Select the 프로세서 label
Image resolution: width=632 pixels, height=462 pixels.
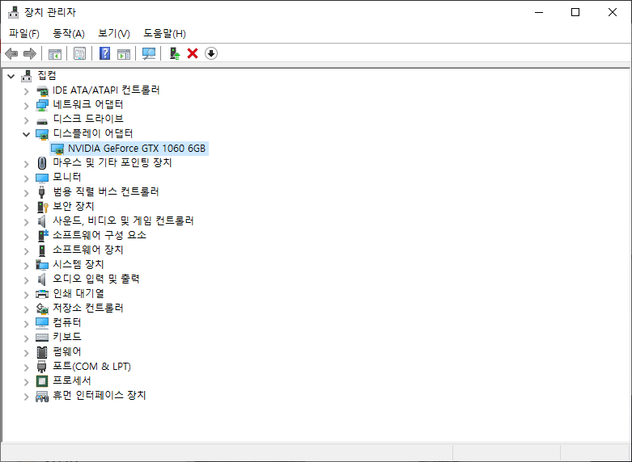coord(72,380)
